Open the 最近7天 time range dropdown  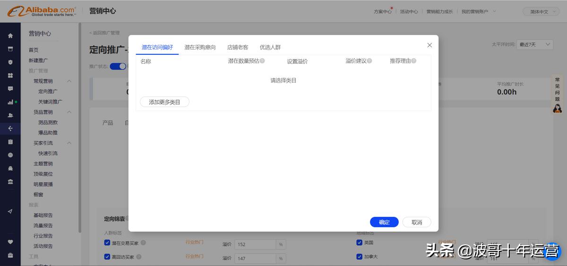tap(534, 44)
